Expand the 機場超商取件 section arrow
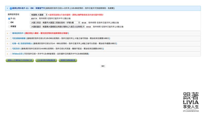Image resolution: width=206 pixels, height=119 pixels. coord(7,33)
